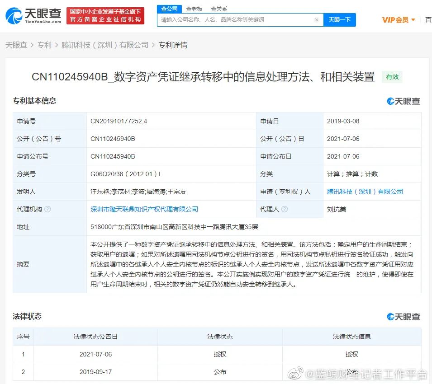Clear the search box with X icon

click(x=317, y=20)
